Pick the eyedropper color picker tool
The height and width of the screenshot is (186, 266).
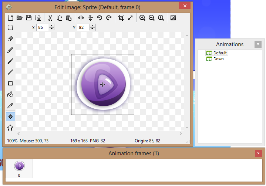click(x=10, y=106)
